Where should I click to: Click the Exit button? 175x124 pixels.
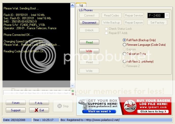(39, 110)
